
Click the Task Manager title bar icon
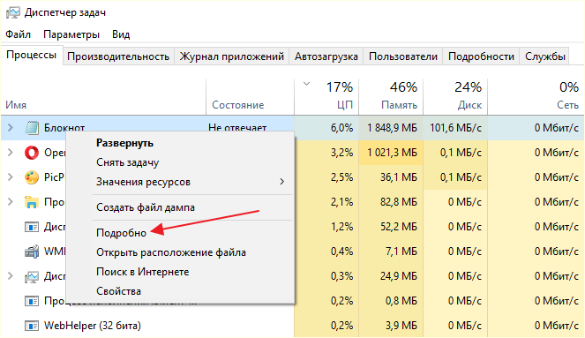(12, 12)
